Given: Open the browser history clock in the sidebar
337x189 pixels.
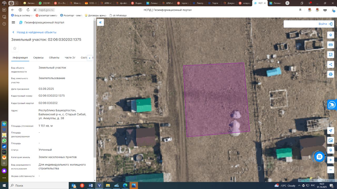Looking at the screenshot, I should tap(4, 24).
